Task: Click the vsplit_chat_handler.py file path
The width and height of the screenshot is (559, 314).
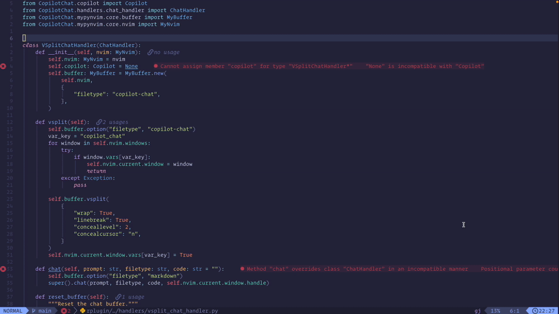Action: [152, 311]
